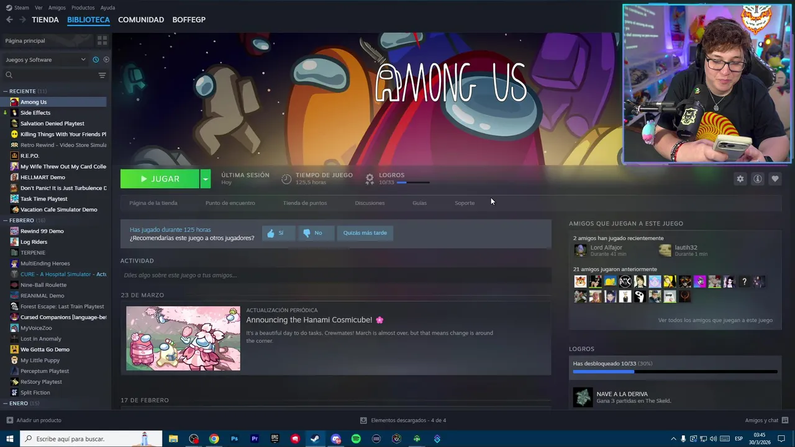Select HELLMART Demo in library list
Viewport: 795px width, 447px height.
point(43,177)
